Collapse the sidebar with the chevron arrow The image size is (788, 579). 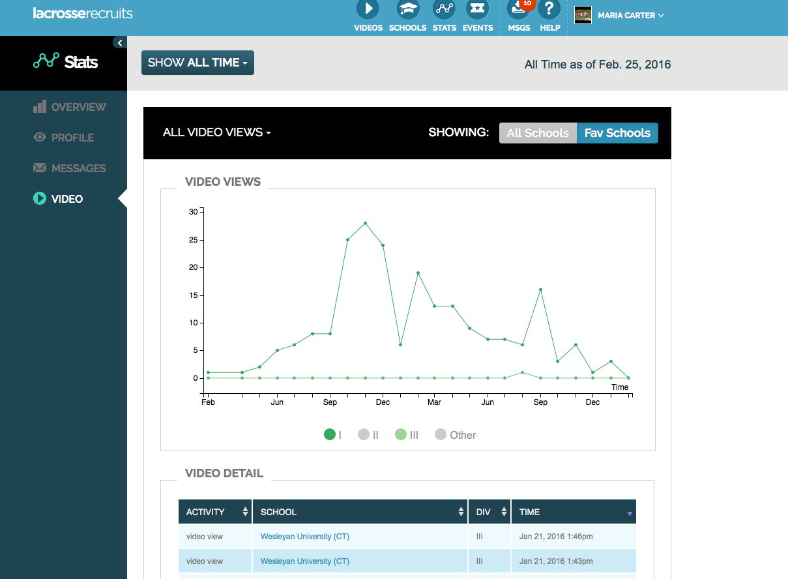click(120, 42)
